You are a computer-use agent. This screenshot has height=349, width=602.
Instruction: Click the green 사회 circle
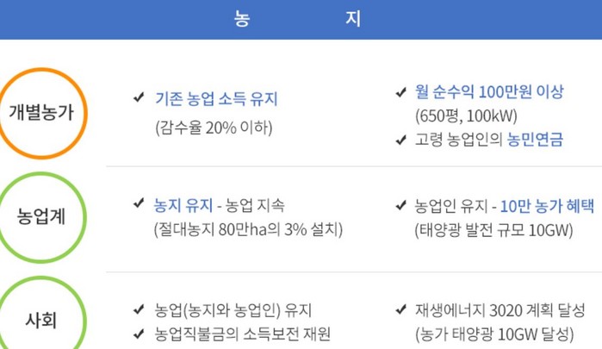pos(41,314)
